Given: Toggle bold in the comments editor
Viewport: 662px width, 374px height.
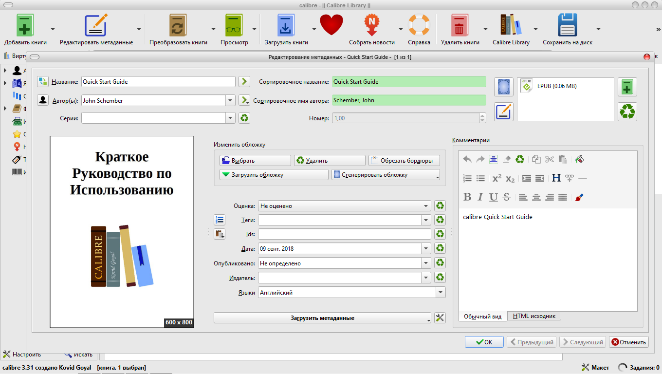Looking at the screenshot, I should click(x=467, y=197).
